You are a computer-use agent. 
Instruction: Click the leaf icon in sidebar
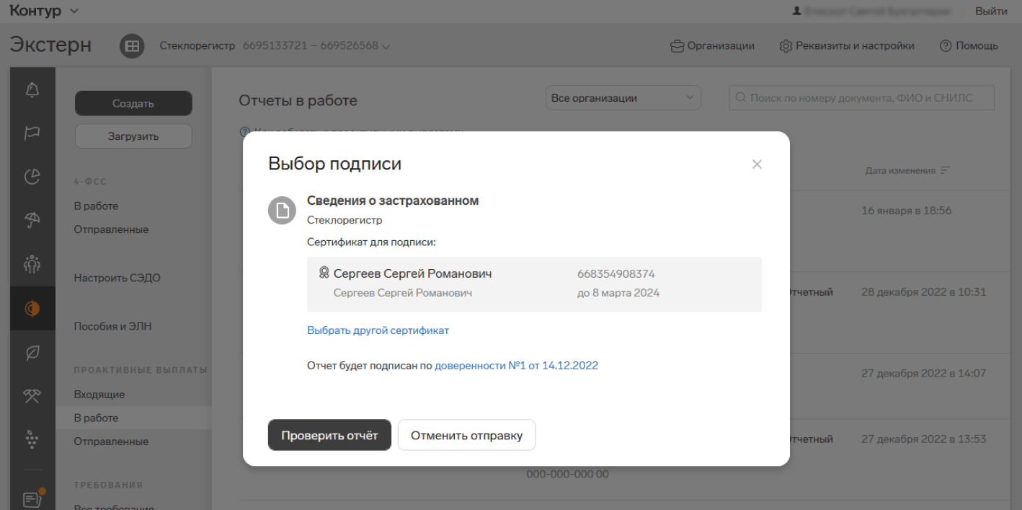32,351
